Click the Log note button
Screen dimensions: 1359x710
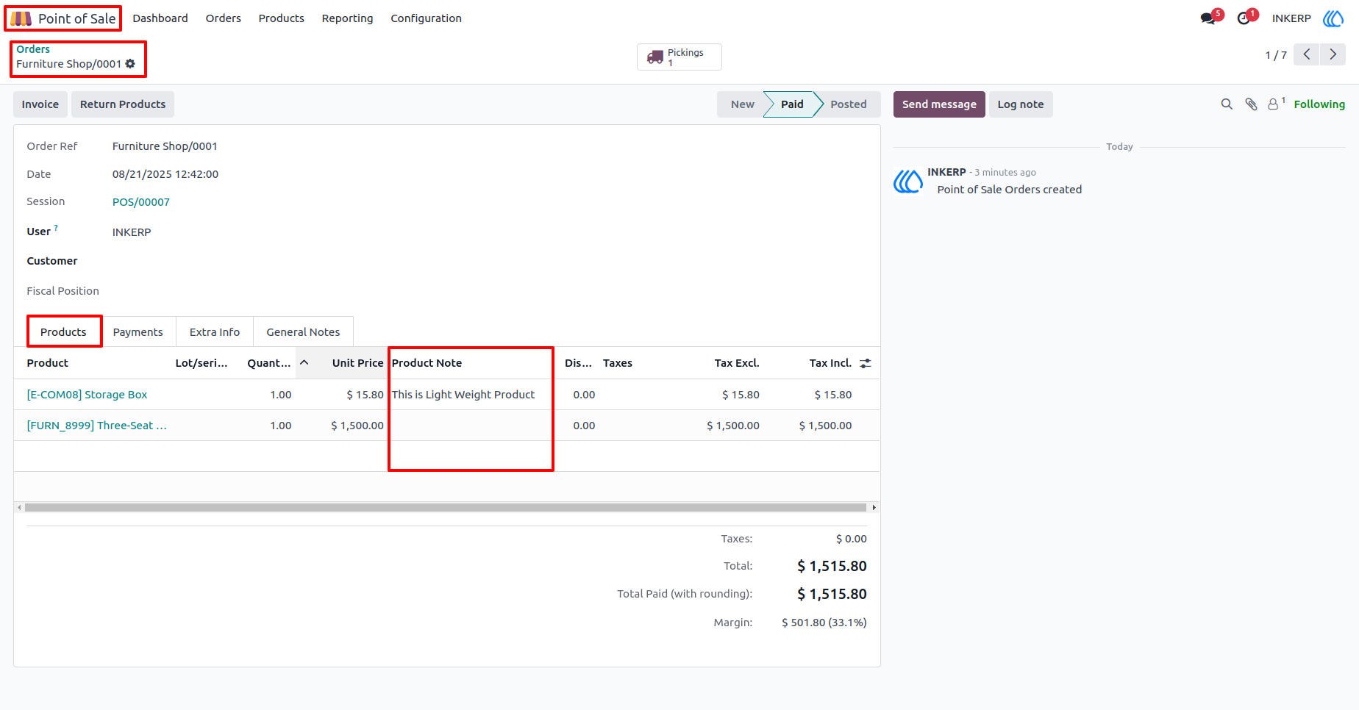pos(1021,104)
